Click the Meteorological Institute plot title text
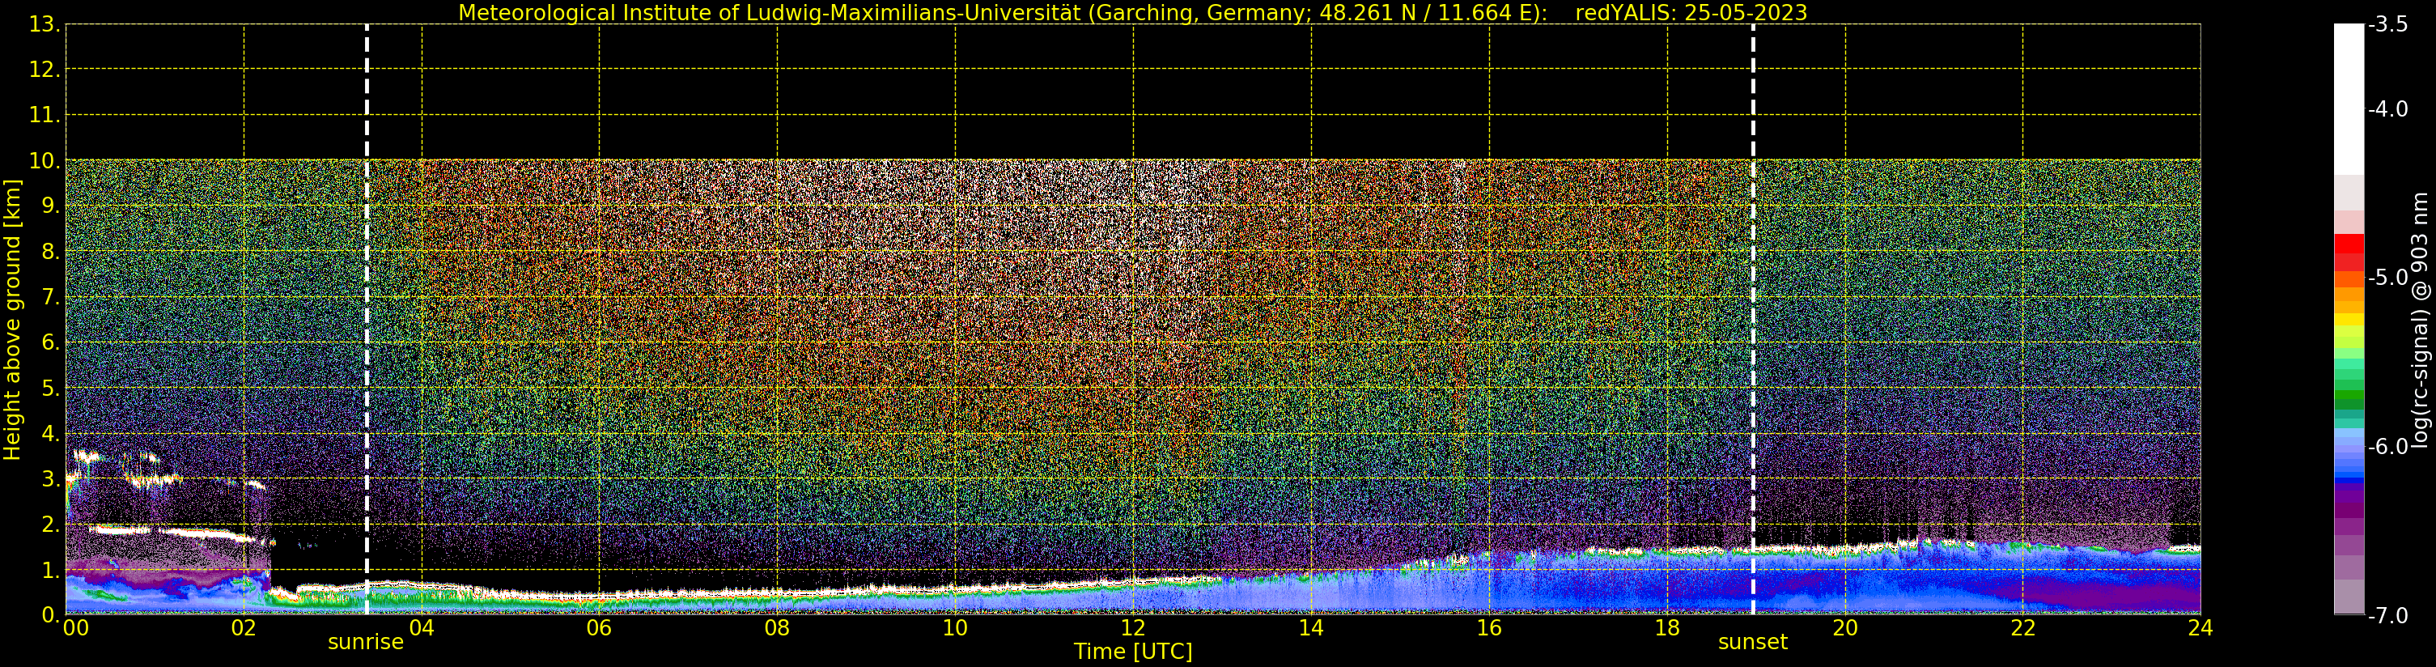 1003,12
